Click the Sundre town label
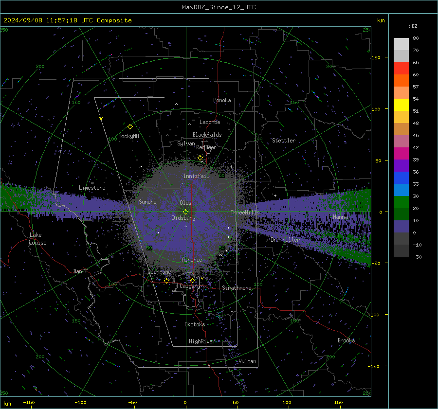The width and height of the screenshot is (438, 409). [x=147, y=201]
